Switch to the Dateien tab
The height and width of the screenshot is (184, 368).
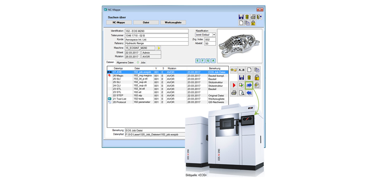110,63
